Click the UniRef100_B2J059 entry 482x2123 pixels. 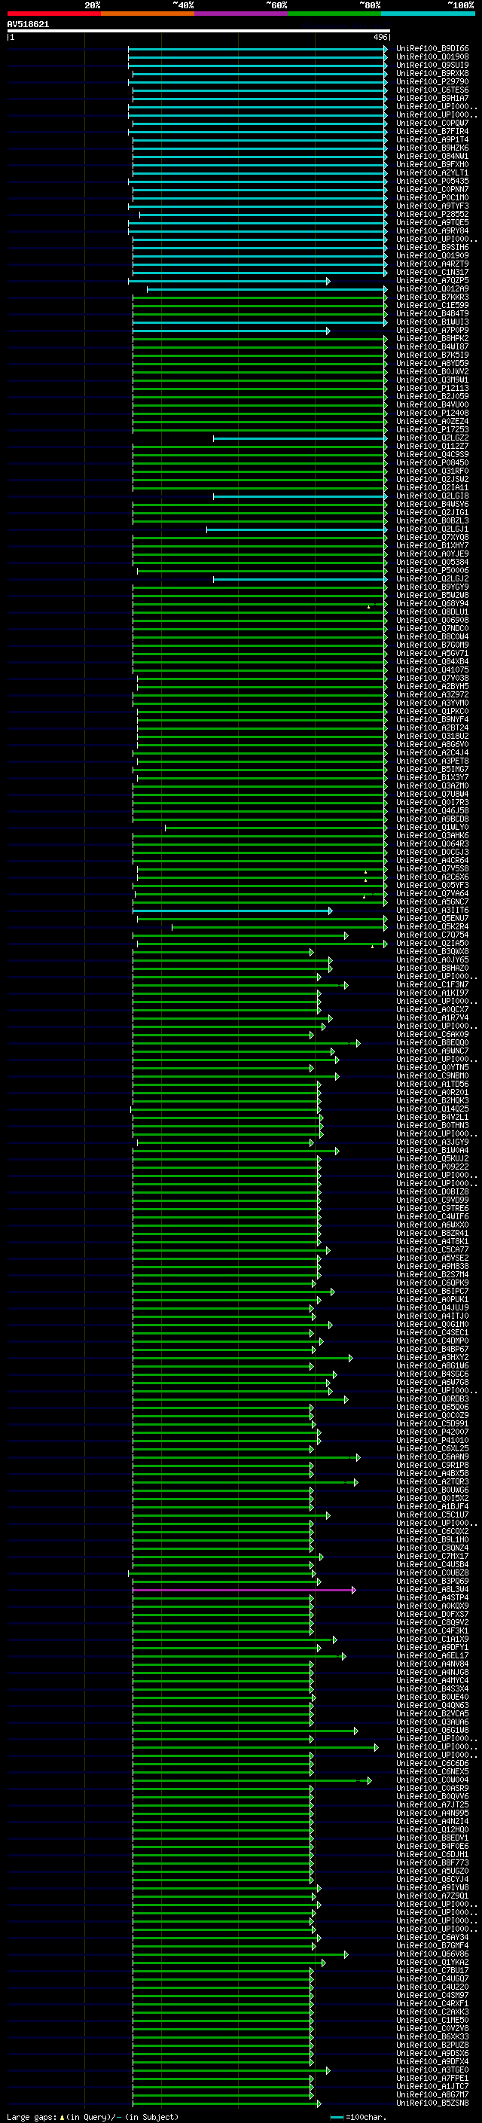click(432, 396)
